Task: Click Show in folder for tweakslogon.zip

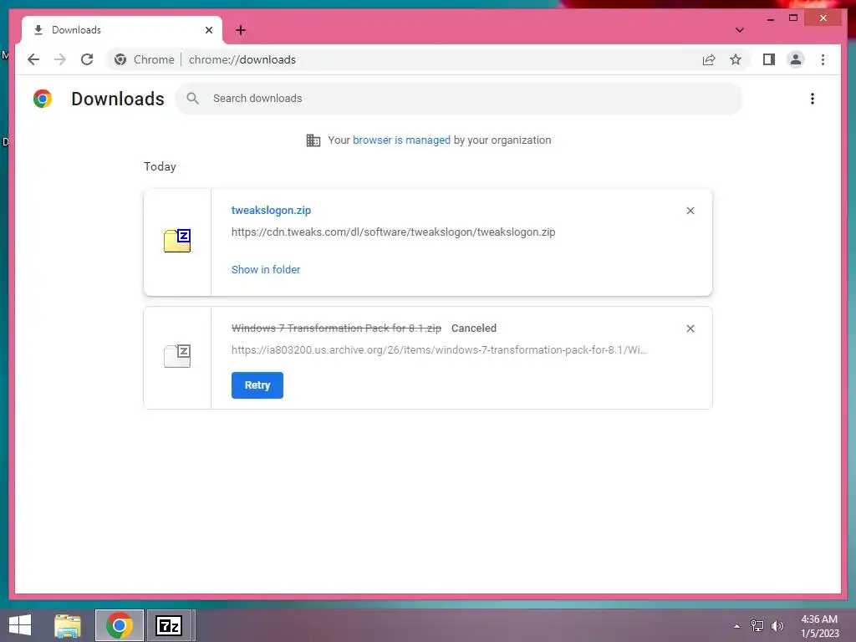Action: (x=265, y=270)
